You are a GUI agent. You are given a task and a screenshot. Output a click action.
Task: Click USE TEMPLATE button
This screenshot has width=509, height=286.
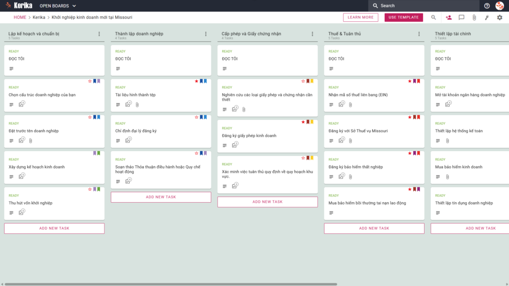404,17
